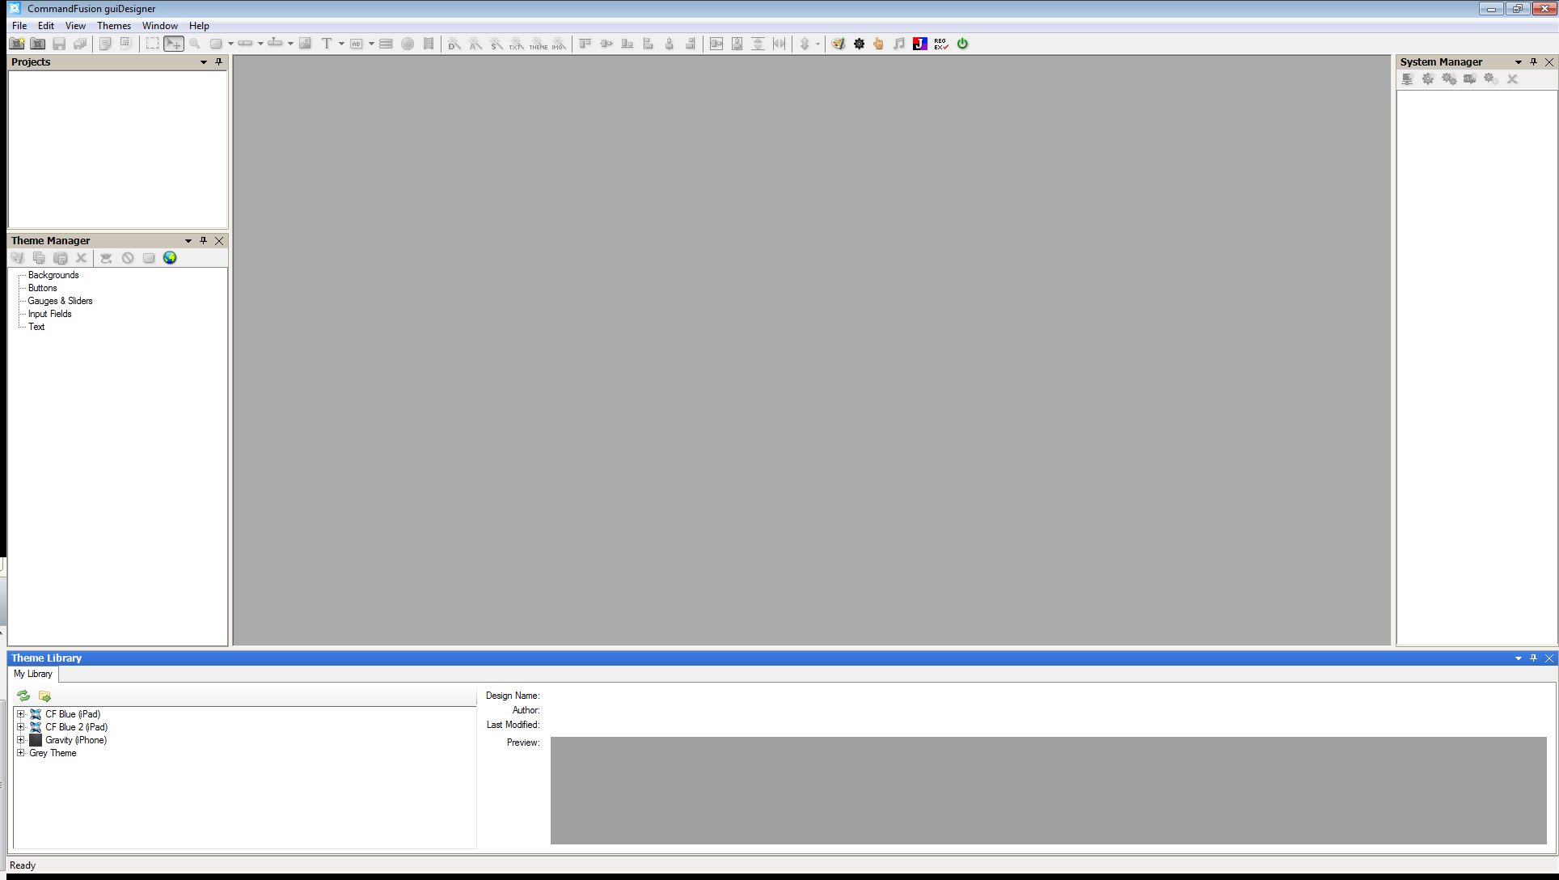Select Backgrounds in Theme Manager list
The width and height of the screenshot is (1559, 880).
53,275
